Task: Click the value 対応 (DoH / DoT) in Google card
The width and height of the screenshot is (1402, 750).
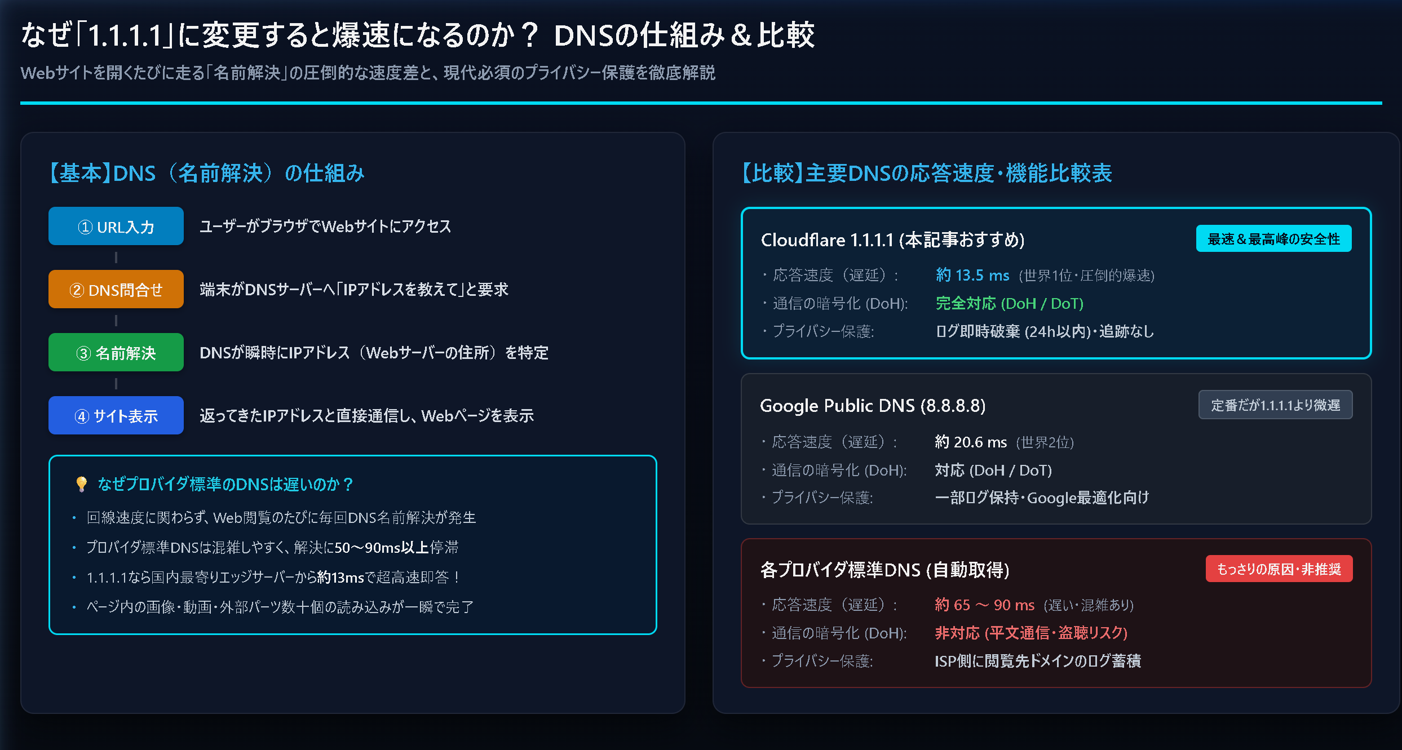Action: pos(993,470)
